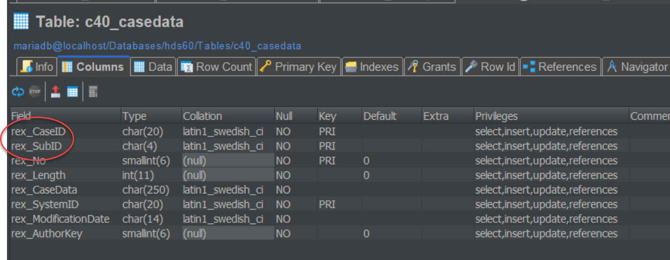Select the rex_ModificationDate field cell
This screenshot has width=670, height=260.
click(x=66, y=219)
